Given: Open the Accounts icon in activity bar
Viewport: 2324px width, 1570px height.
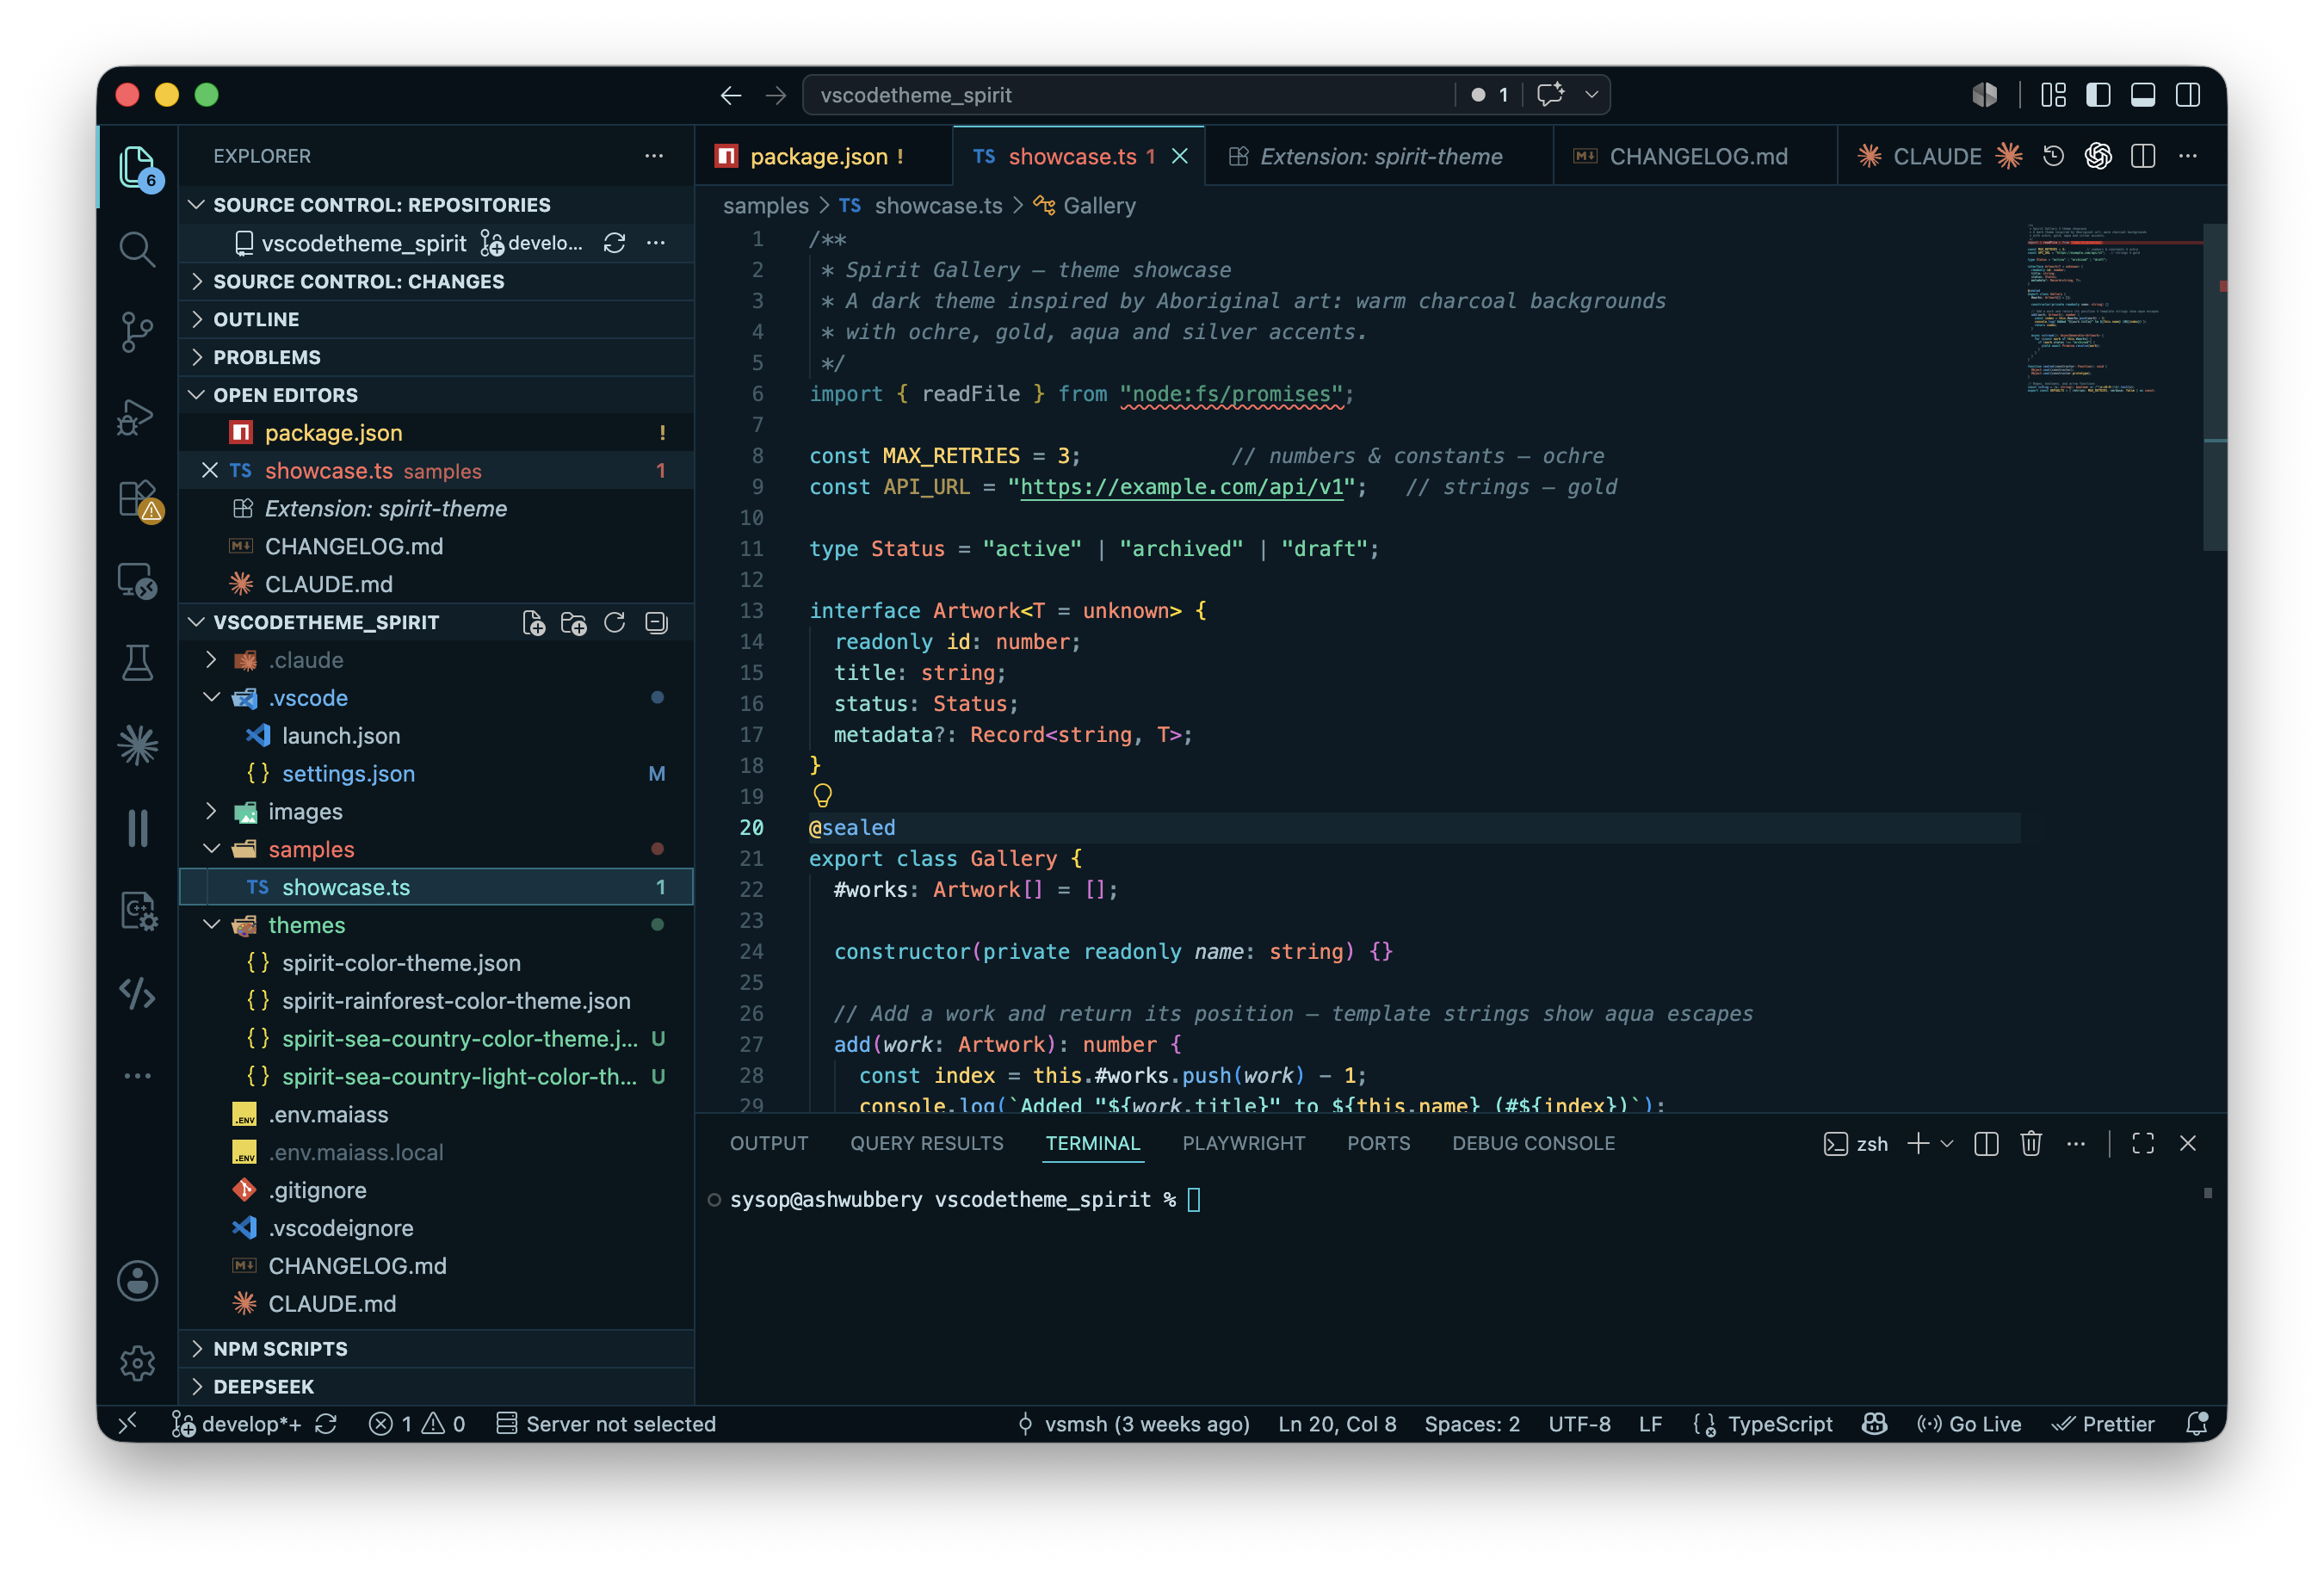Looking at the screenshot, I should tap(137, 1280).
